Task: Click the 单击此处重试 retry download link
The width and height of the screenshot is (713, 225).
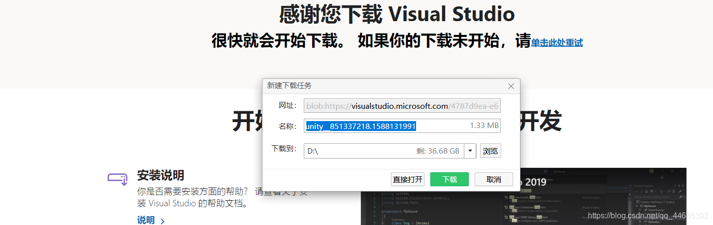Action: (x=557, y=42)
